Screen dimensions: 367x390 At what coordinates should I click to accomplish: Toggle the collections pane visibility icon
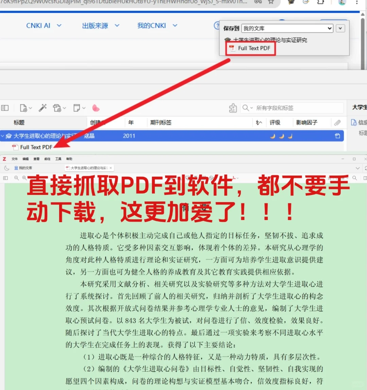coord(6,108)
